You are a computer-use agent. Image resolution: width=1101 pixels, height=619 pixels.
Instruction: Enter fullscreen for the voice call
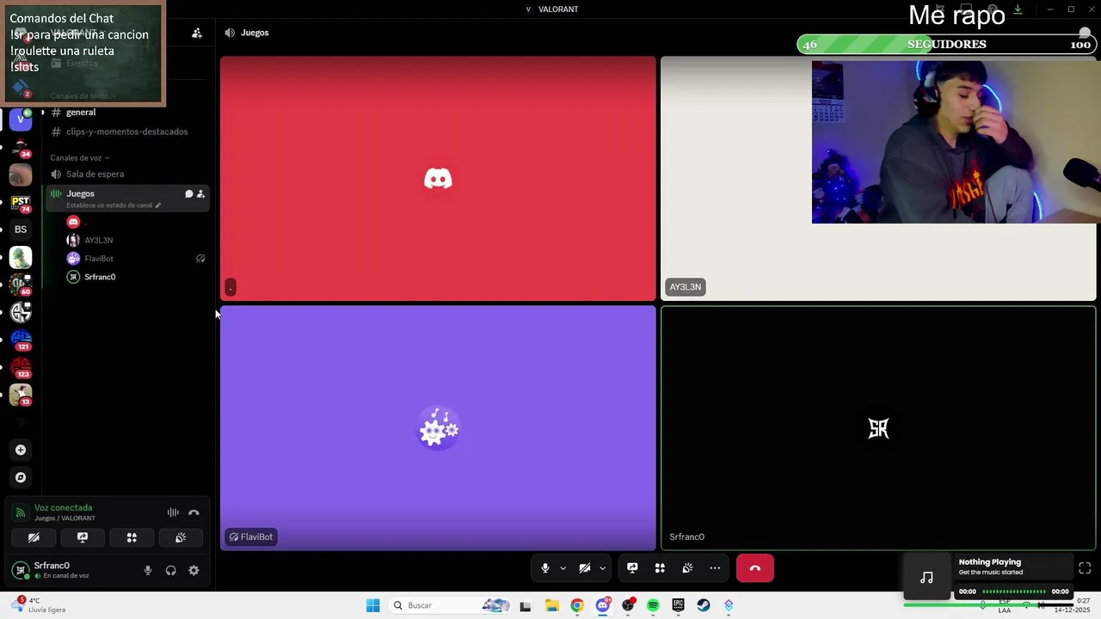click(1085, 568)
